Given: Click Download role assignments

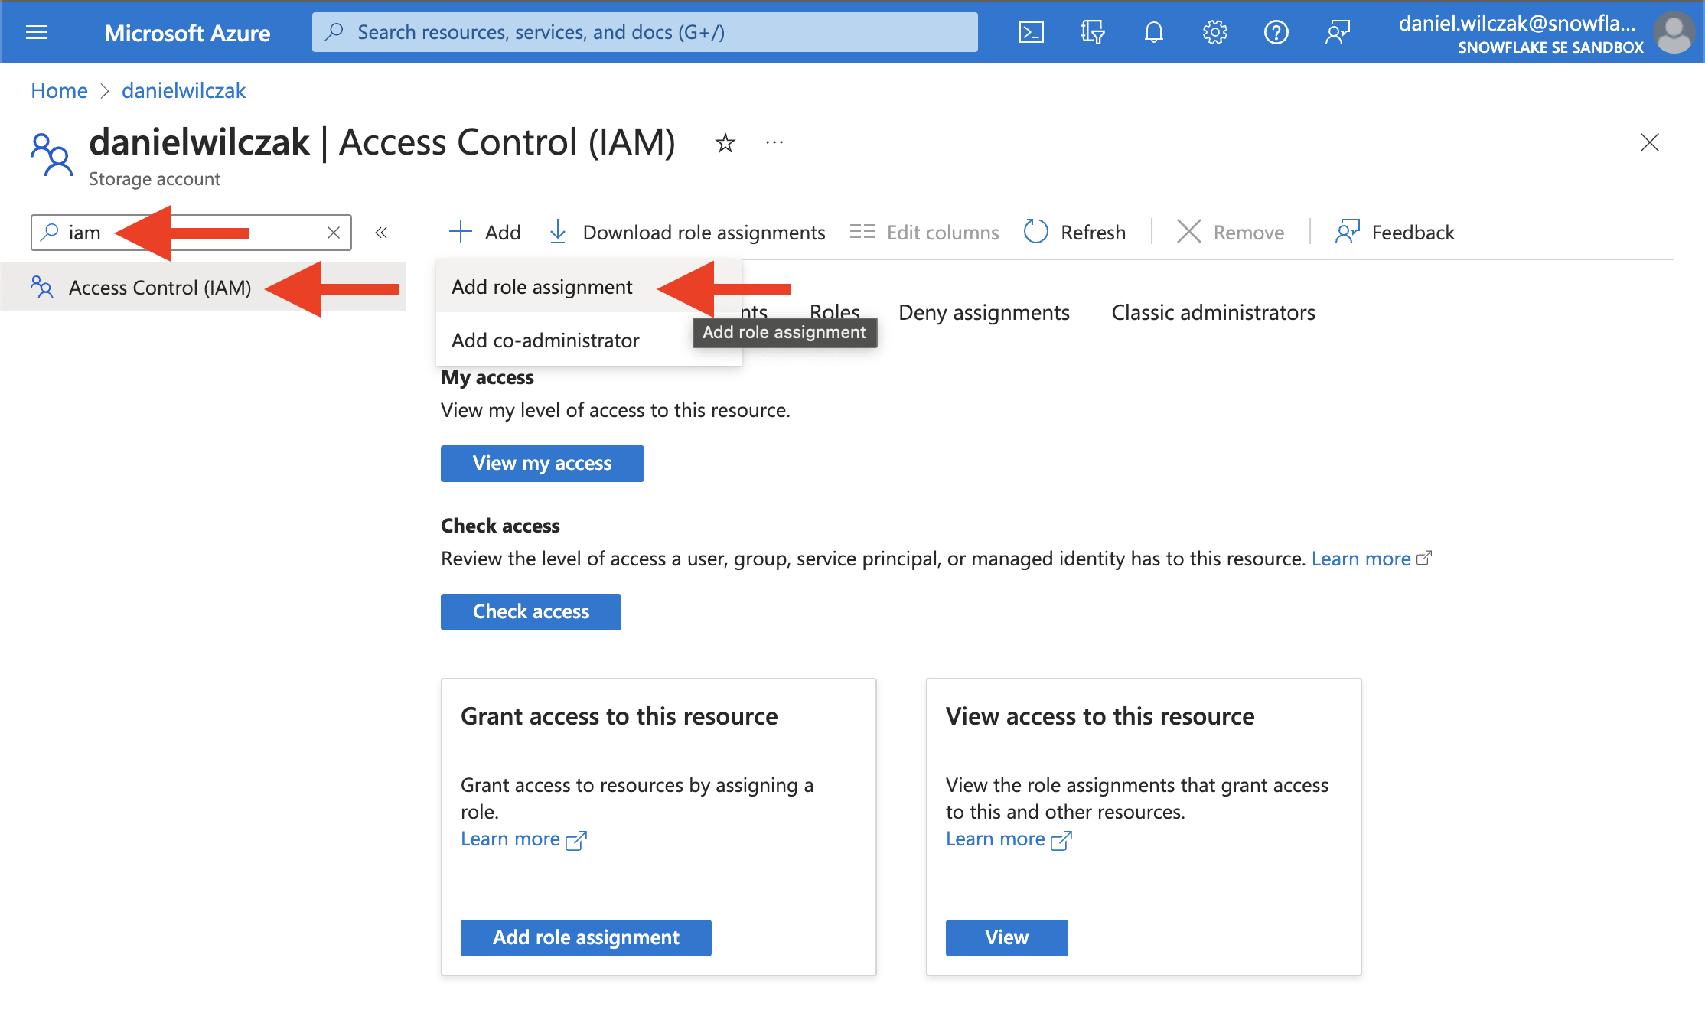Looking at the screenshot, I should tap(687, 232).
